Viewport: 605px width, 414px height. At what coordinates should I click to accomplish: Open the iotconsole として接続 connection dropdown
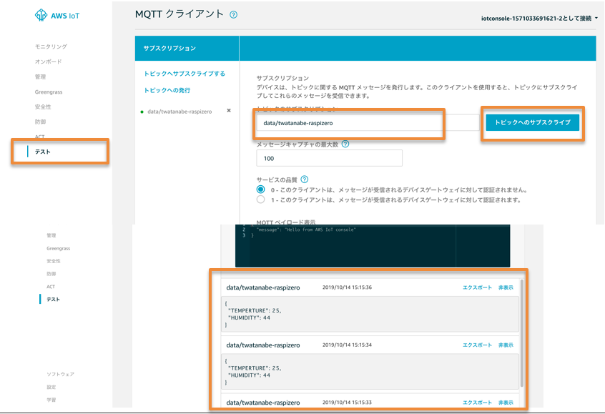click(x=539, y=18)
